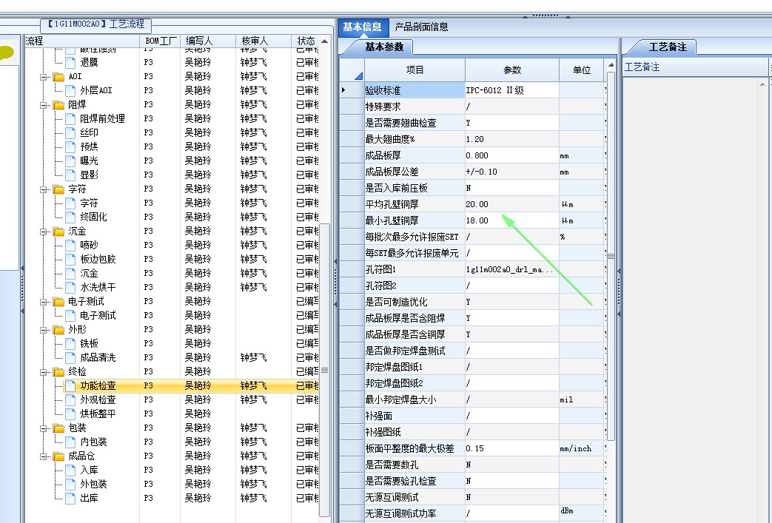Select the 外观检查 process row

[172, 400]
